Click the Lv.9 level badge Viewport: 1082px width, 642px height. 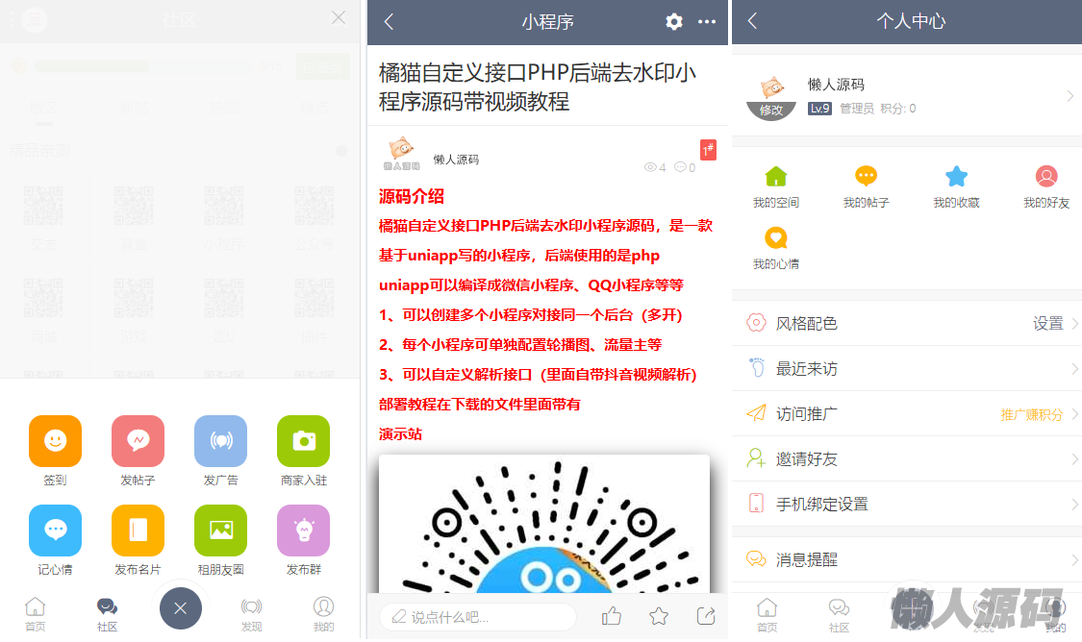819,109
